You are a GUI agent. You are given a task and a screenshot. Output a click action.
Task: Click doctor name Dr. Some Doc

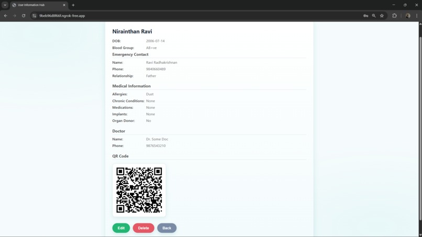pos(157,139)
